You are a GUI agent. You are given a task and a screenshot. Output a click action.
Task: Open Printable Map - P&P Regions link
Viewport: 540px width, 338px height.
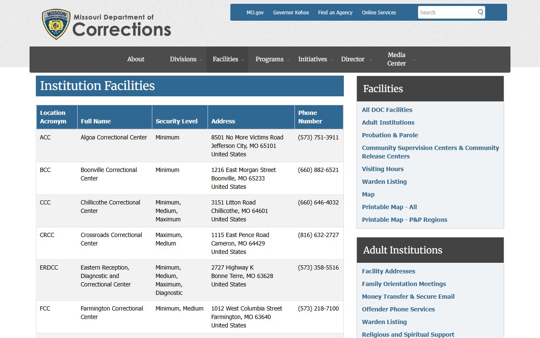click(x=405, y=220)
